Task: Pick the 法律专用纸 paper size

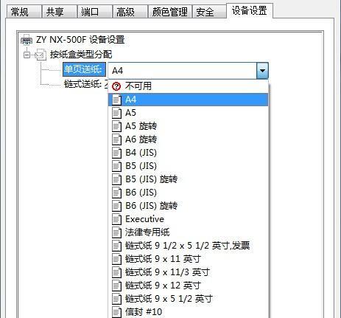Action: click(189, 232)
